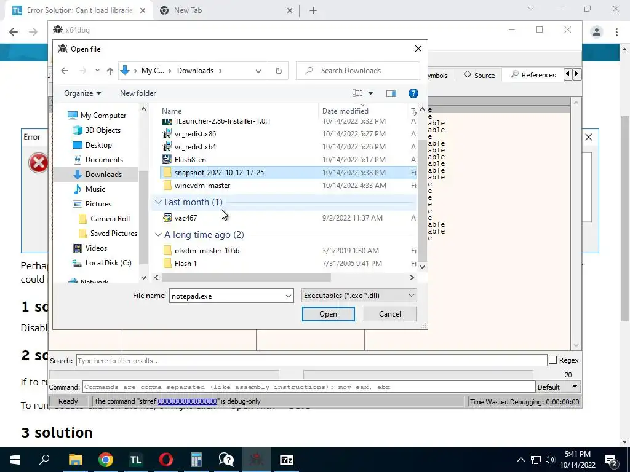Select Desktop in navigation pane
The height and width of the screenshot is (472, 630).
click(x=92, y=145)
